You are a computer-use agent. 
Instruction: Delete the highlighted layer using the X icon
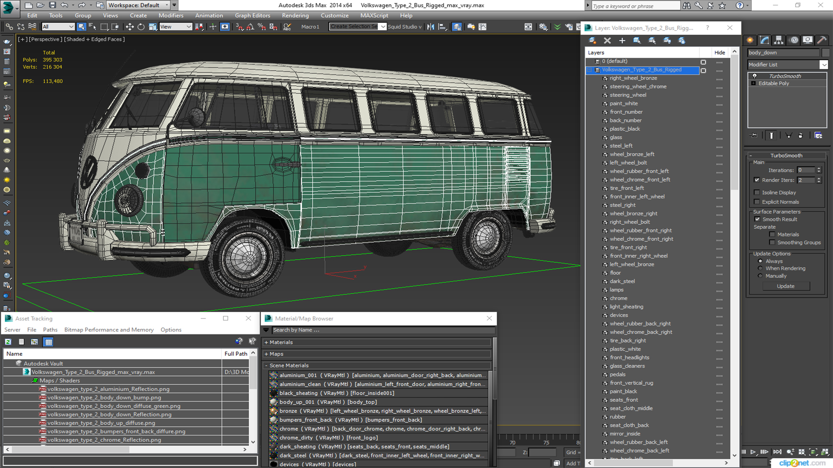tap(607, 40)
